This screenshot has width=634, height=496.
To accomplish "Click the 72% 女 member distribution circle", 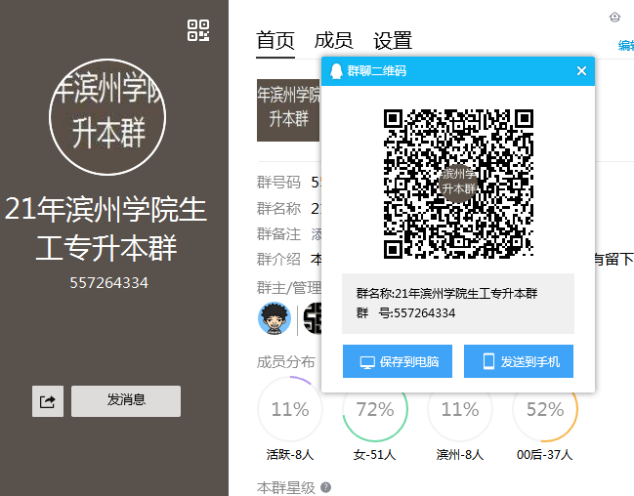I will tap(374, 409).
